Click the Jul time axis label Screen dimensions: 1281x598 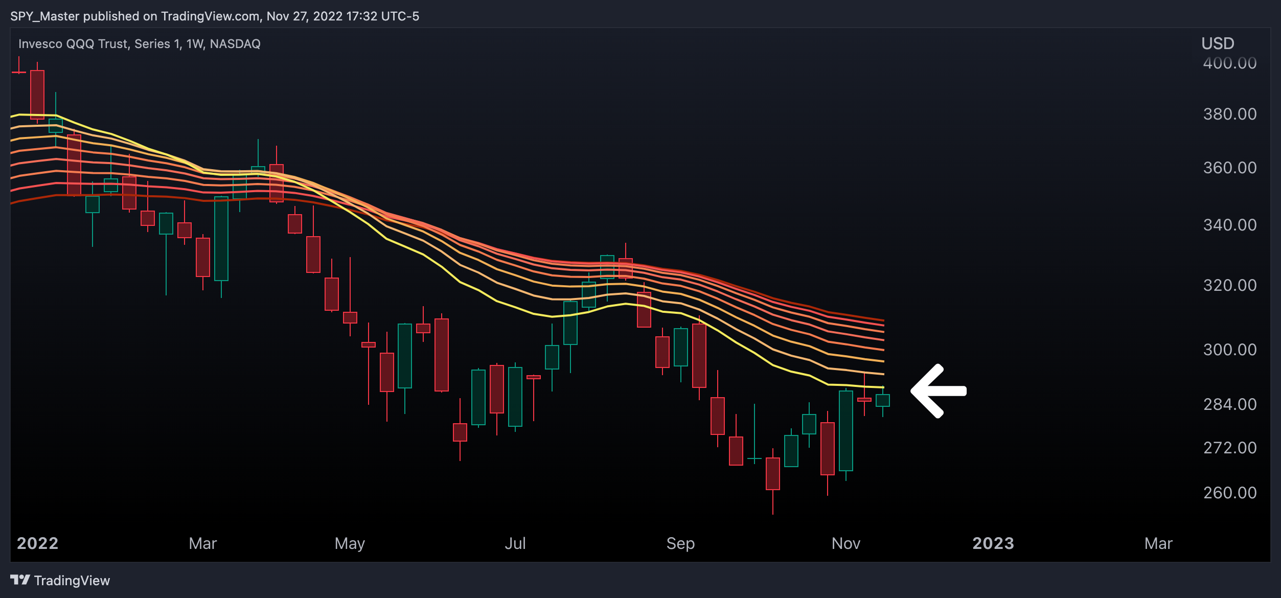click(515, 543)
